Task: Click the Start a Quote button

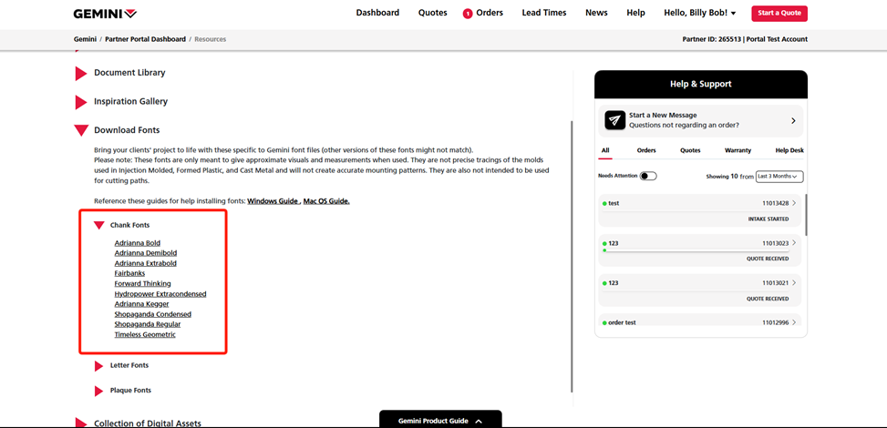Action: (x=779, y=13)
